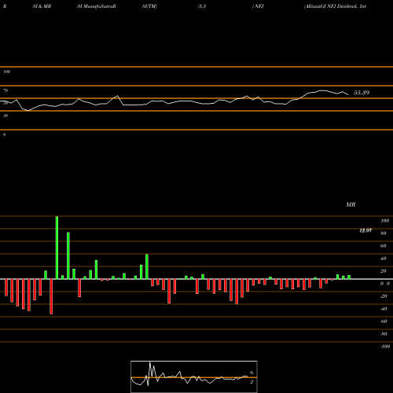Click the label 2 in mini chart

[252, 382]
